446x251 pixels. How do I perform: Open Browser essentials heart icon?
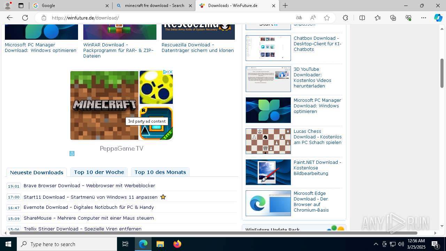click(408, 18)
